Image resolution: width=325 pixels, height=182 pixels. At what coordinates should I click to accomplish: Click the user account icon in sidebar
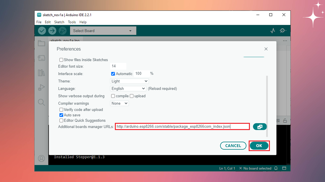(41, 158)
